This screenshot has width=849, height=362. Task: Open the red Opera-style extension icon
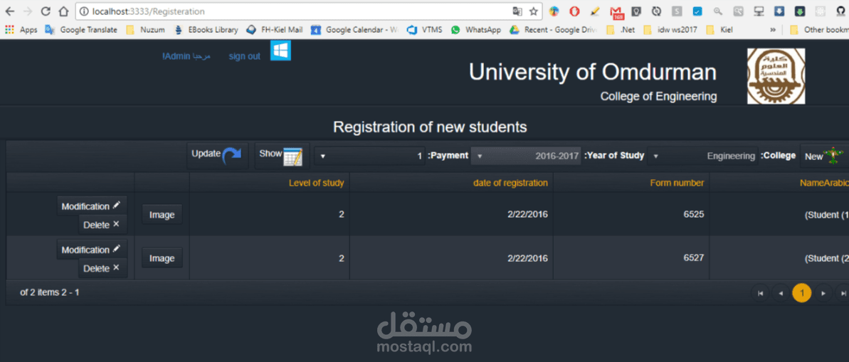(574, 11)
